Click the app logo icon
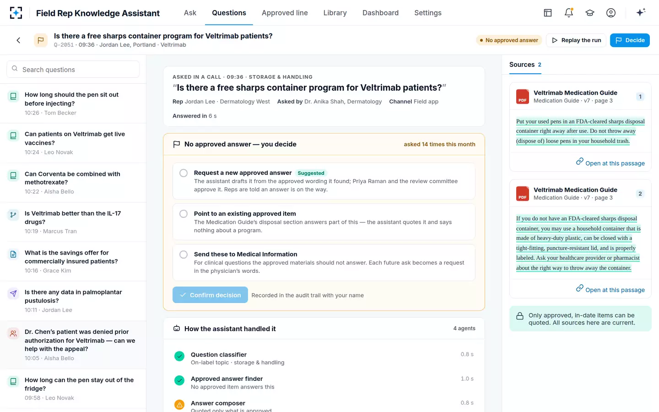The image size is (659, 412). (16, 13)
